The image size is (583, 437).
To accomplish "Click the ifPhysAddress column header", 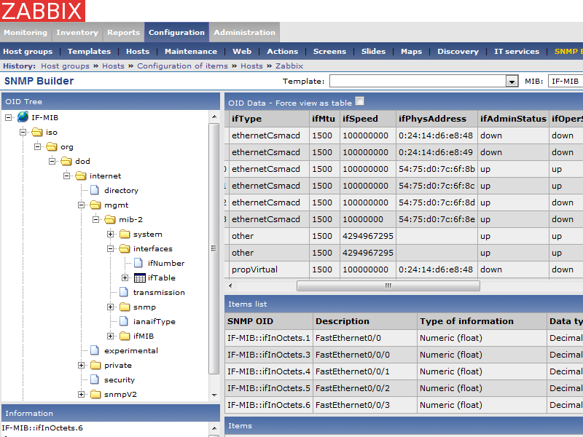I will pos(437,119).
